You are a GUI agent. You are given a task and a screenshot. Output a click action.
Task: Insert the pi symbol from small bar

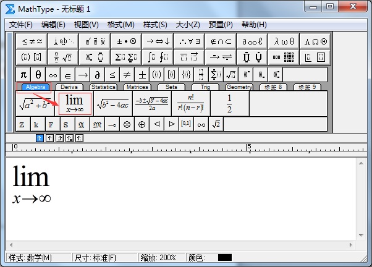pos(23,75)
